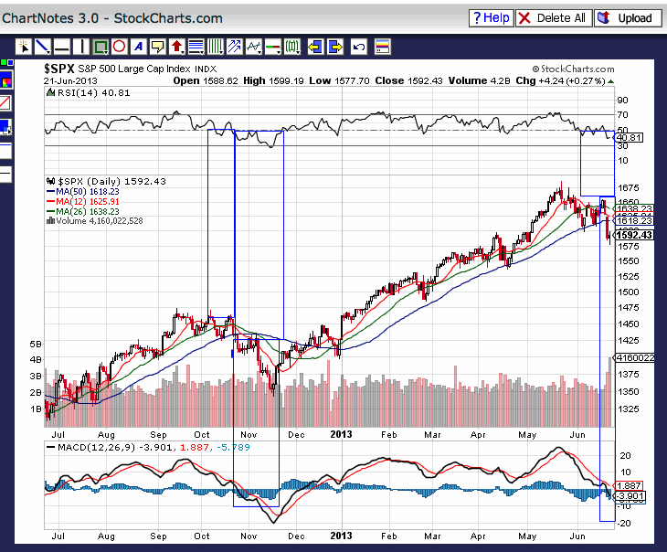Select the vertical line tool
667x552 pixels.
tap(80, 47)
